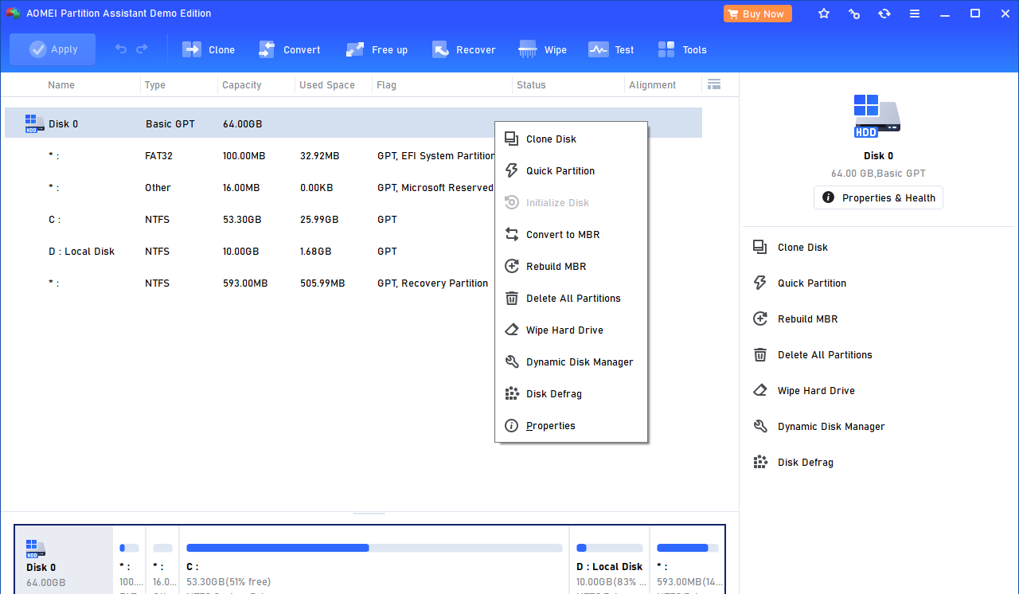The image size is (1019, 594).
Task: Click the refresh icon in title bar
Action: tap(884, 14)
